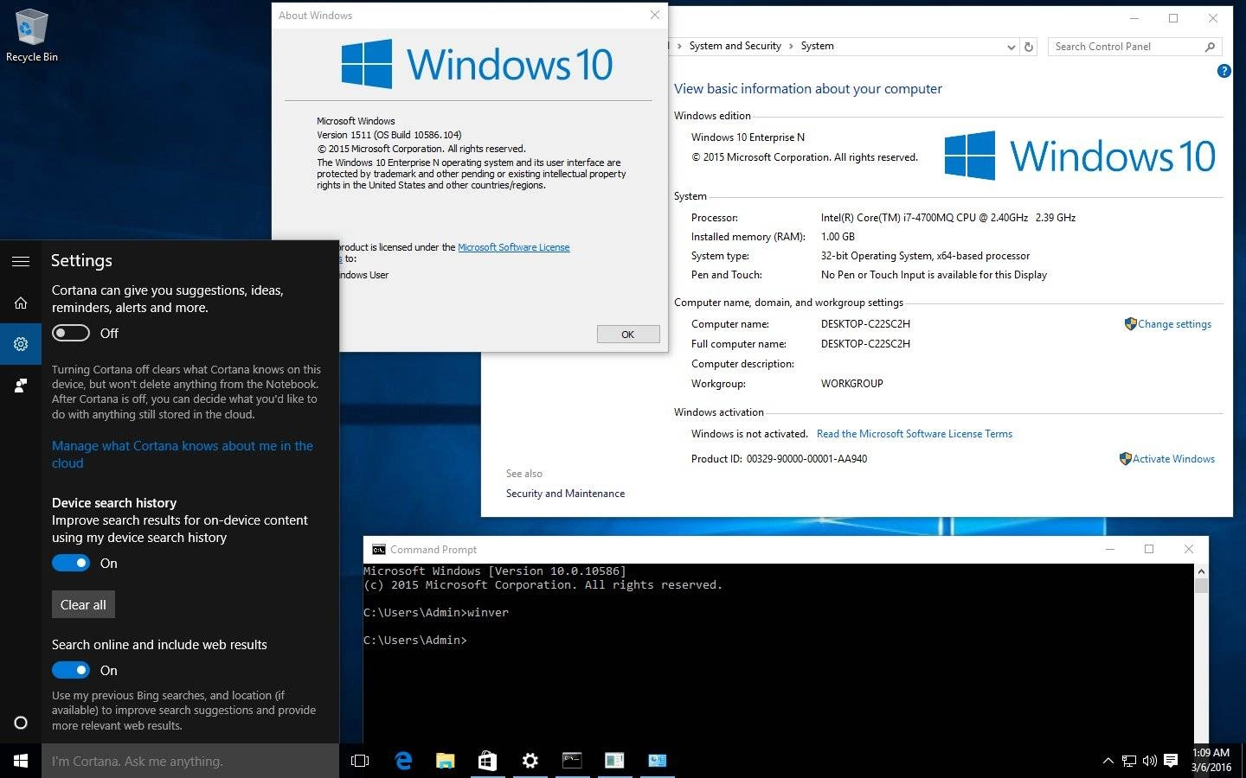Click the WORKGROUP value

[852, 384]
